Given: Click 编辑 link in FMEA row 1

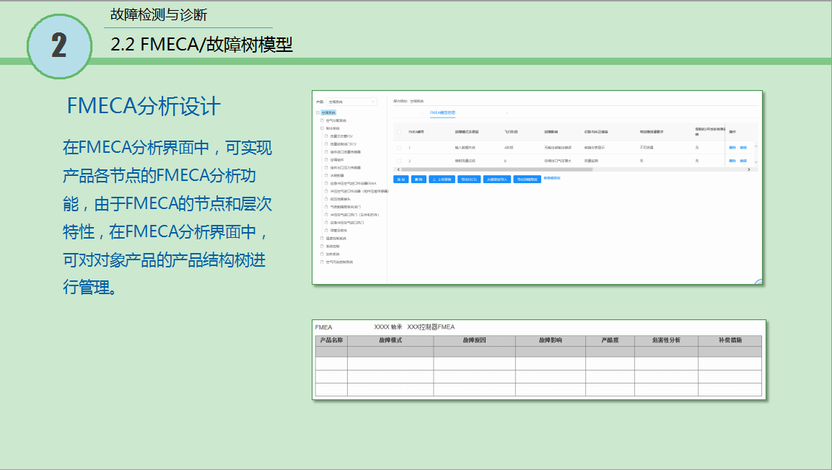Looking at the screenshot, I should pyautogui.click(x=743, y=147).
